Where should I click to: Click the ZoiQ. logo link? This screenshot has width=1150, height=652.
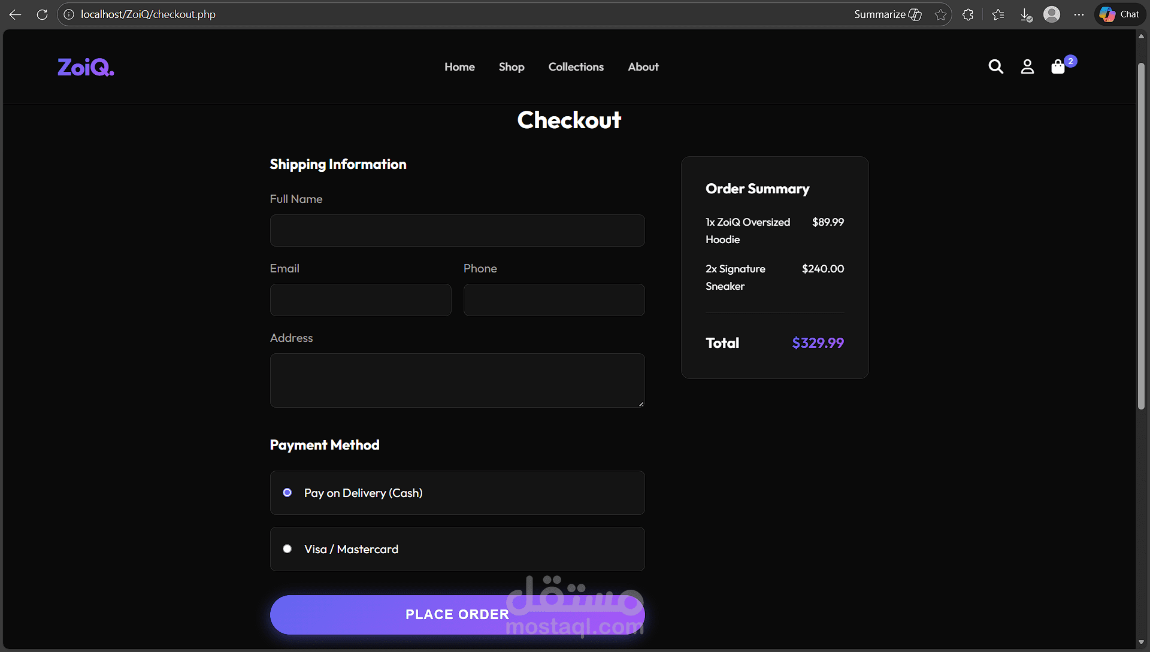tap(86, 67)
